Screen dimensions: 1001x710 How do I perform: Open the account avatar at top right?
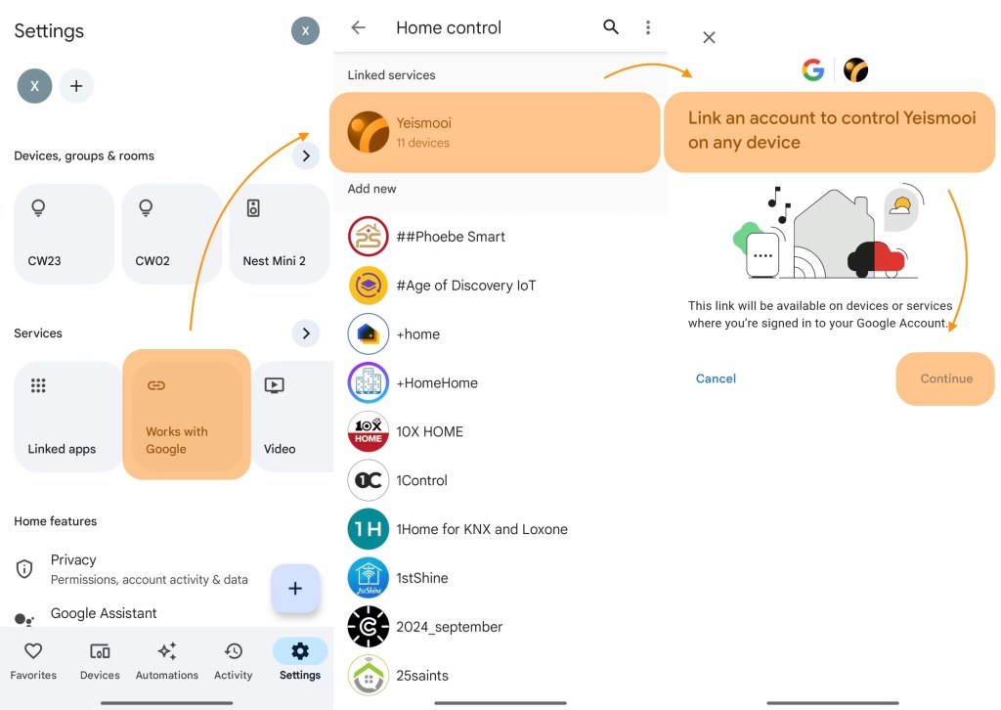click(305, 31)
